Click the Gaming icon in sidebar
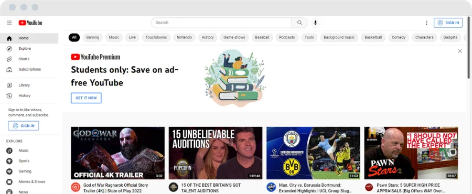 point(9,171)
